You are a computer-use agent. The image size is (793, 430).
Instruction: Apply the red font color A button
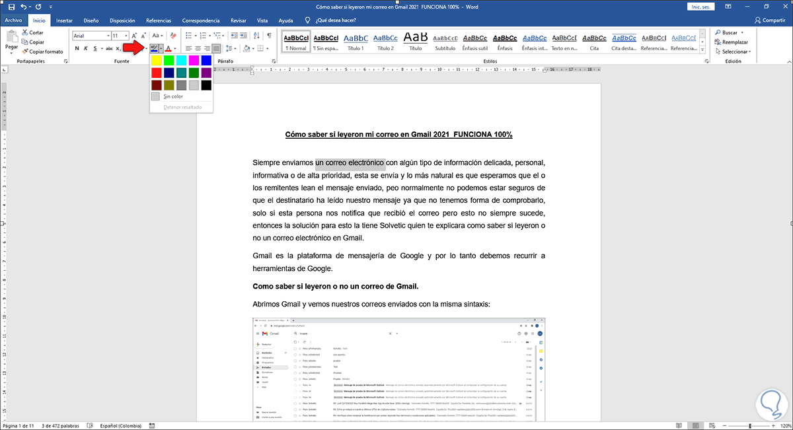click(x=169, y=48)
